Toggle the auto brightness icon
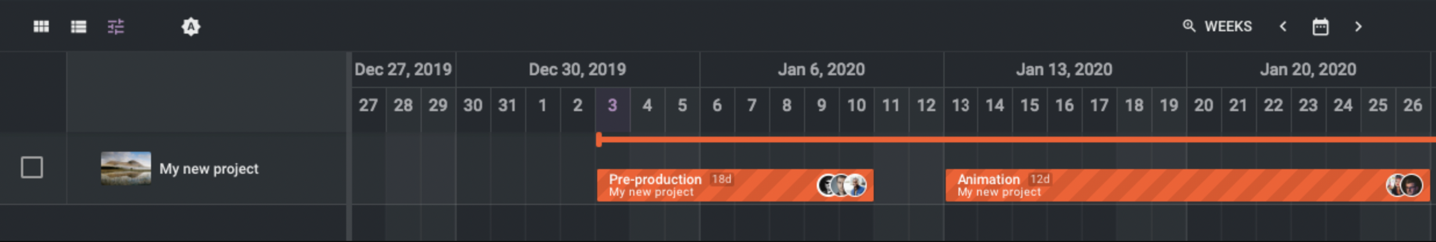 (191, 27)
